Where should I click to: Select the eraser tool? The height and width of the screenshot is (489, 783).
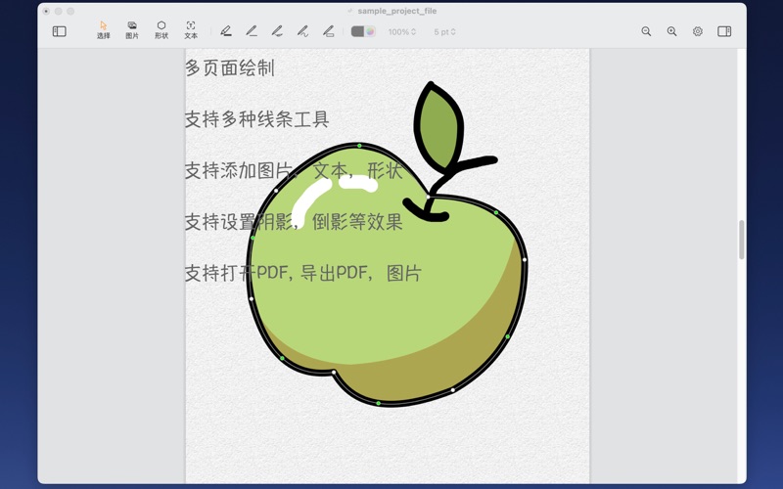tap(328, 31)
